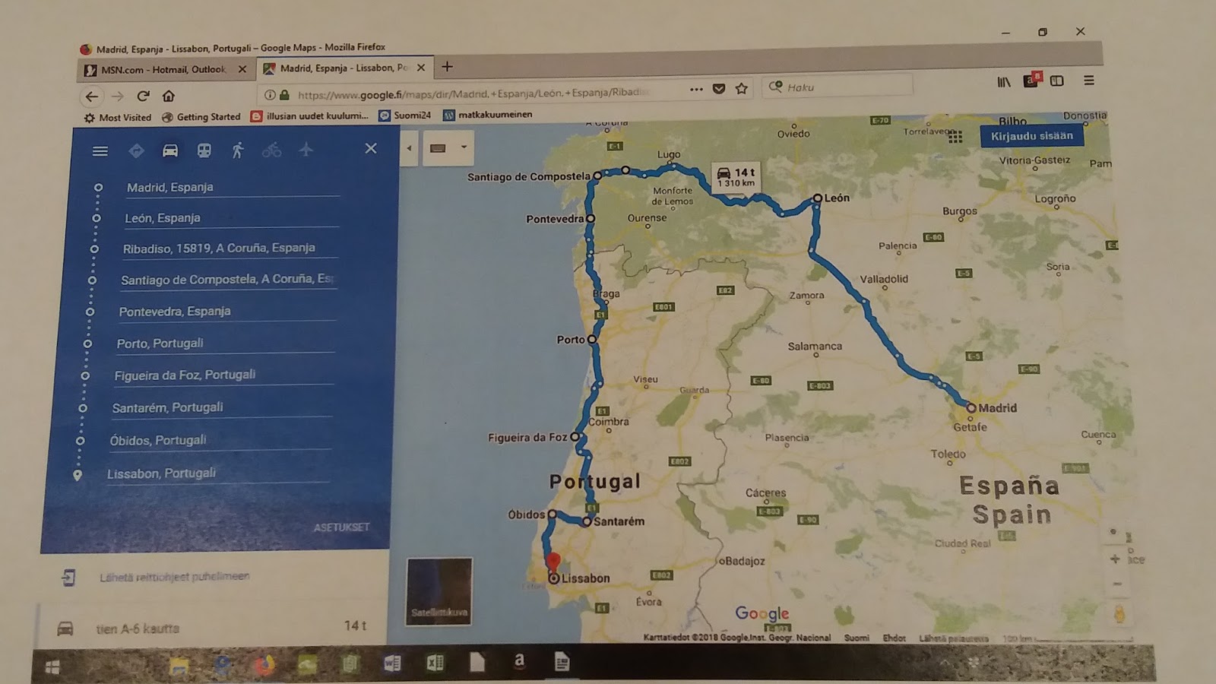The image size is (1216, 684).
Task: Edit Madrid, Espanja waypoint field
Action: (233, 187)
